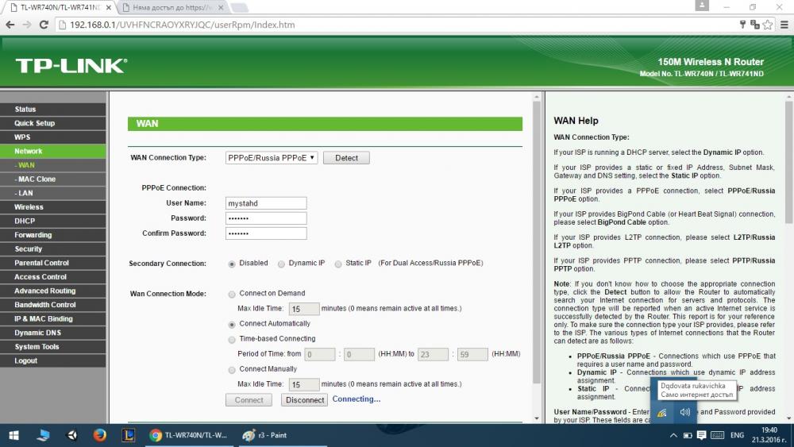The height and width of the screenshot is (447, 794).
Task: Switch to Chrome TL-WR740N taskbar item
Action: pos(188,435)
